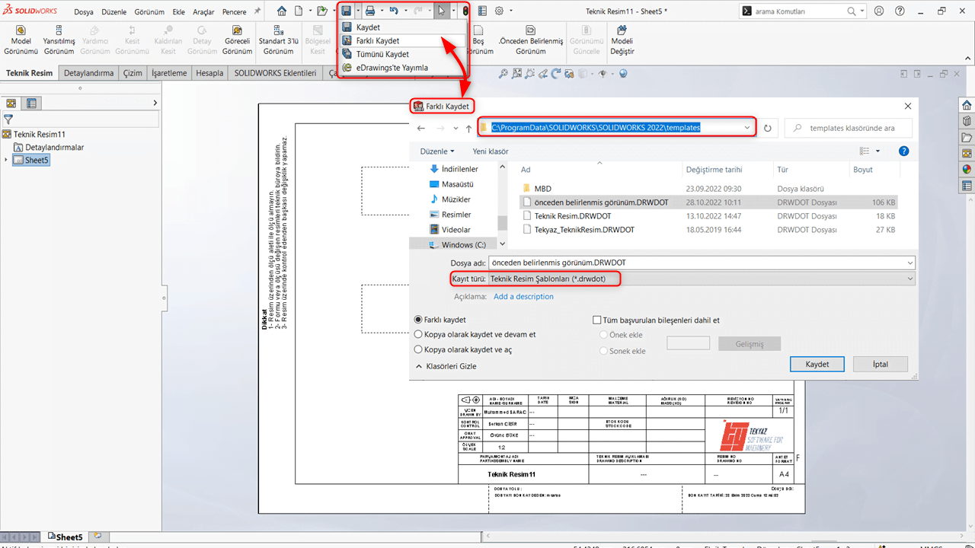Open the Araçlar menu
Viewport: 975px width, 548px height.
click(x=203, y=12)
